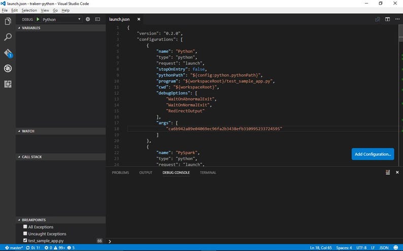Image resolution: width=403 pixels, height=251 pixels.
Task: Start debugging with green play arrow
Action: click(38, 19)
